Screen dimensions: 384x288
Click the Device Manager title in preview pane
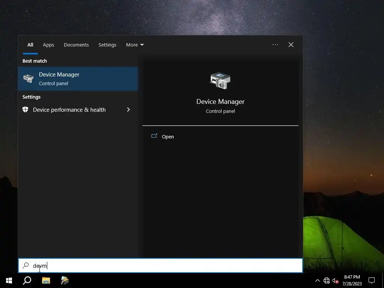pos(220,102)
